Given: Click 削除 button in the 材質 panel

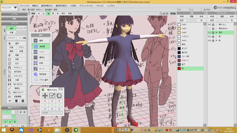Looking at the screenshot, I should (201, 17).
